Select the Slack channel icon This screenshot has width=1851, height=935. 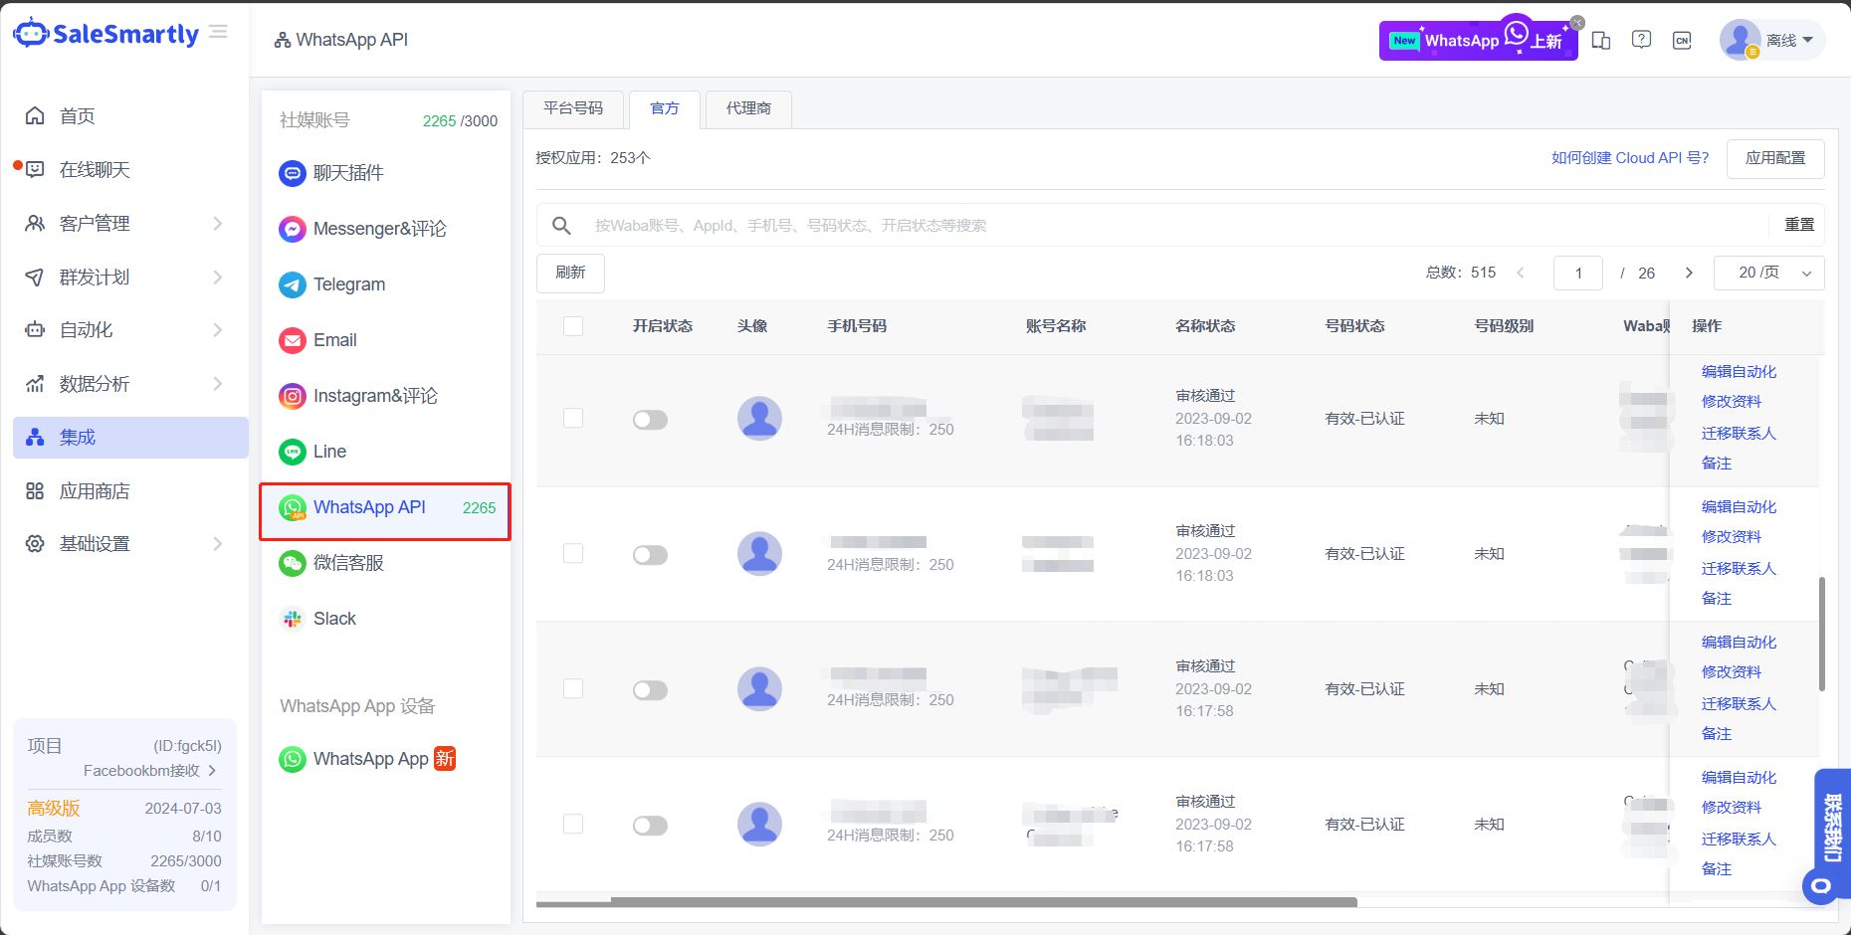pos(293,619)
